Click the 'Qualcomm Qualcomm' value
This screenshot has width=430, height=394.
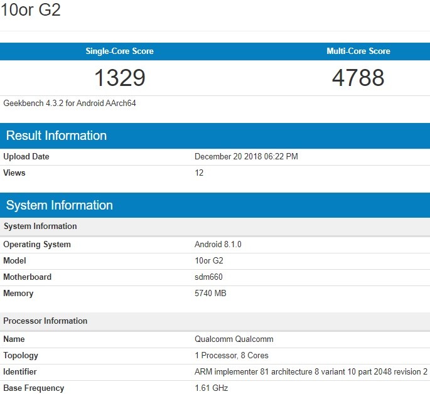234,339
